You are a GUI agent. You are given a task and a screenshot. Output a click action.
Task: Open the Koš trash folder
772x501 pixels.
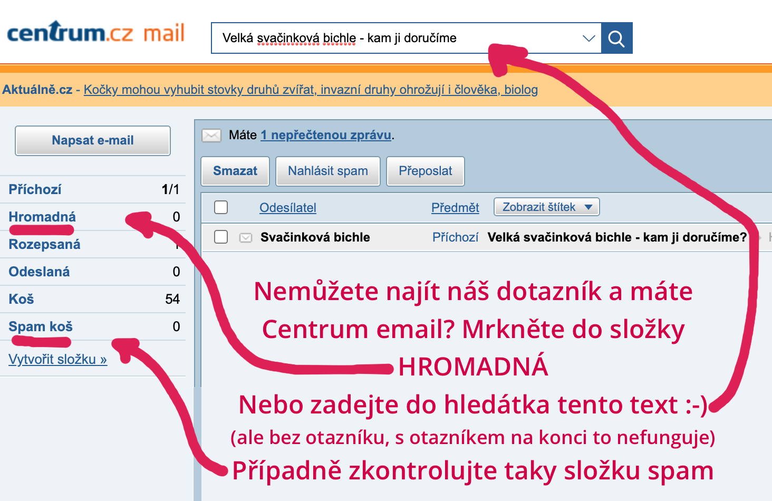(x=21, y=299)
